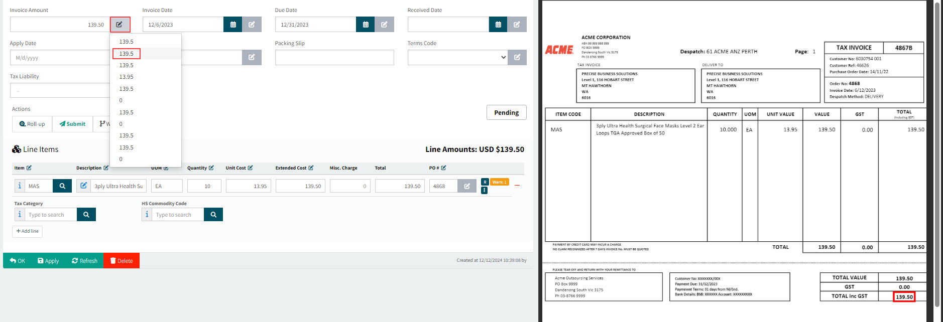Click the edit button next to PO 4868
Screen dimensions: 943x322
[467, 186]
